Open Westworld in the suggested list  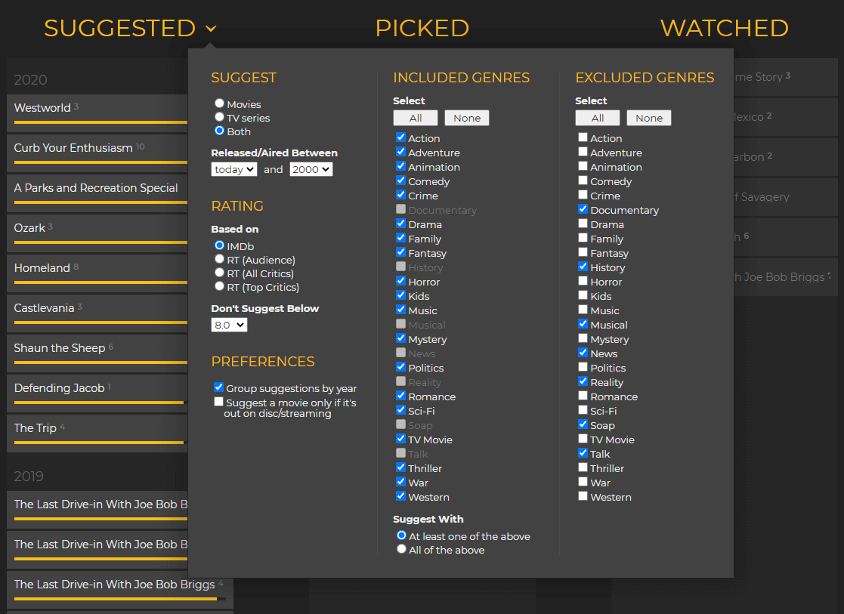click(x=42, y=108)
